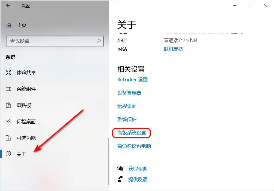Screen dimensions: 274x191
Task: Focus the 查找设置 search field
Action: click(x=55, y=41)
